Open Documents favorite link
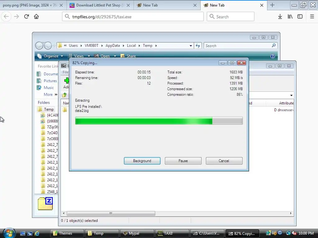Image resolution: width=318 pixels, height=238 pixels. tap(48, 74)
